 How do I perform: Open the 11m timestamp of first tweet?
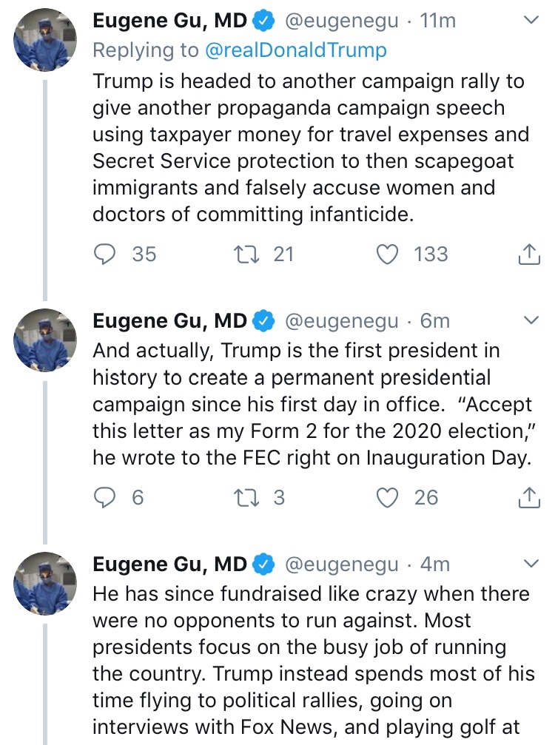tap(438, 21)
